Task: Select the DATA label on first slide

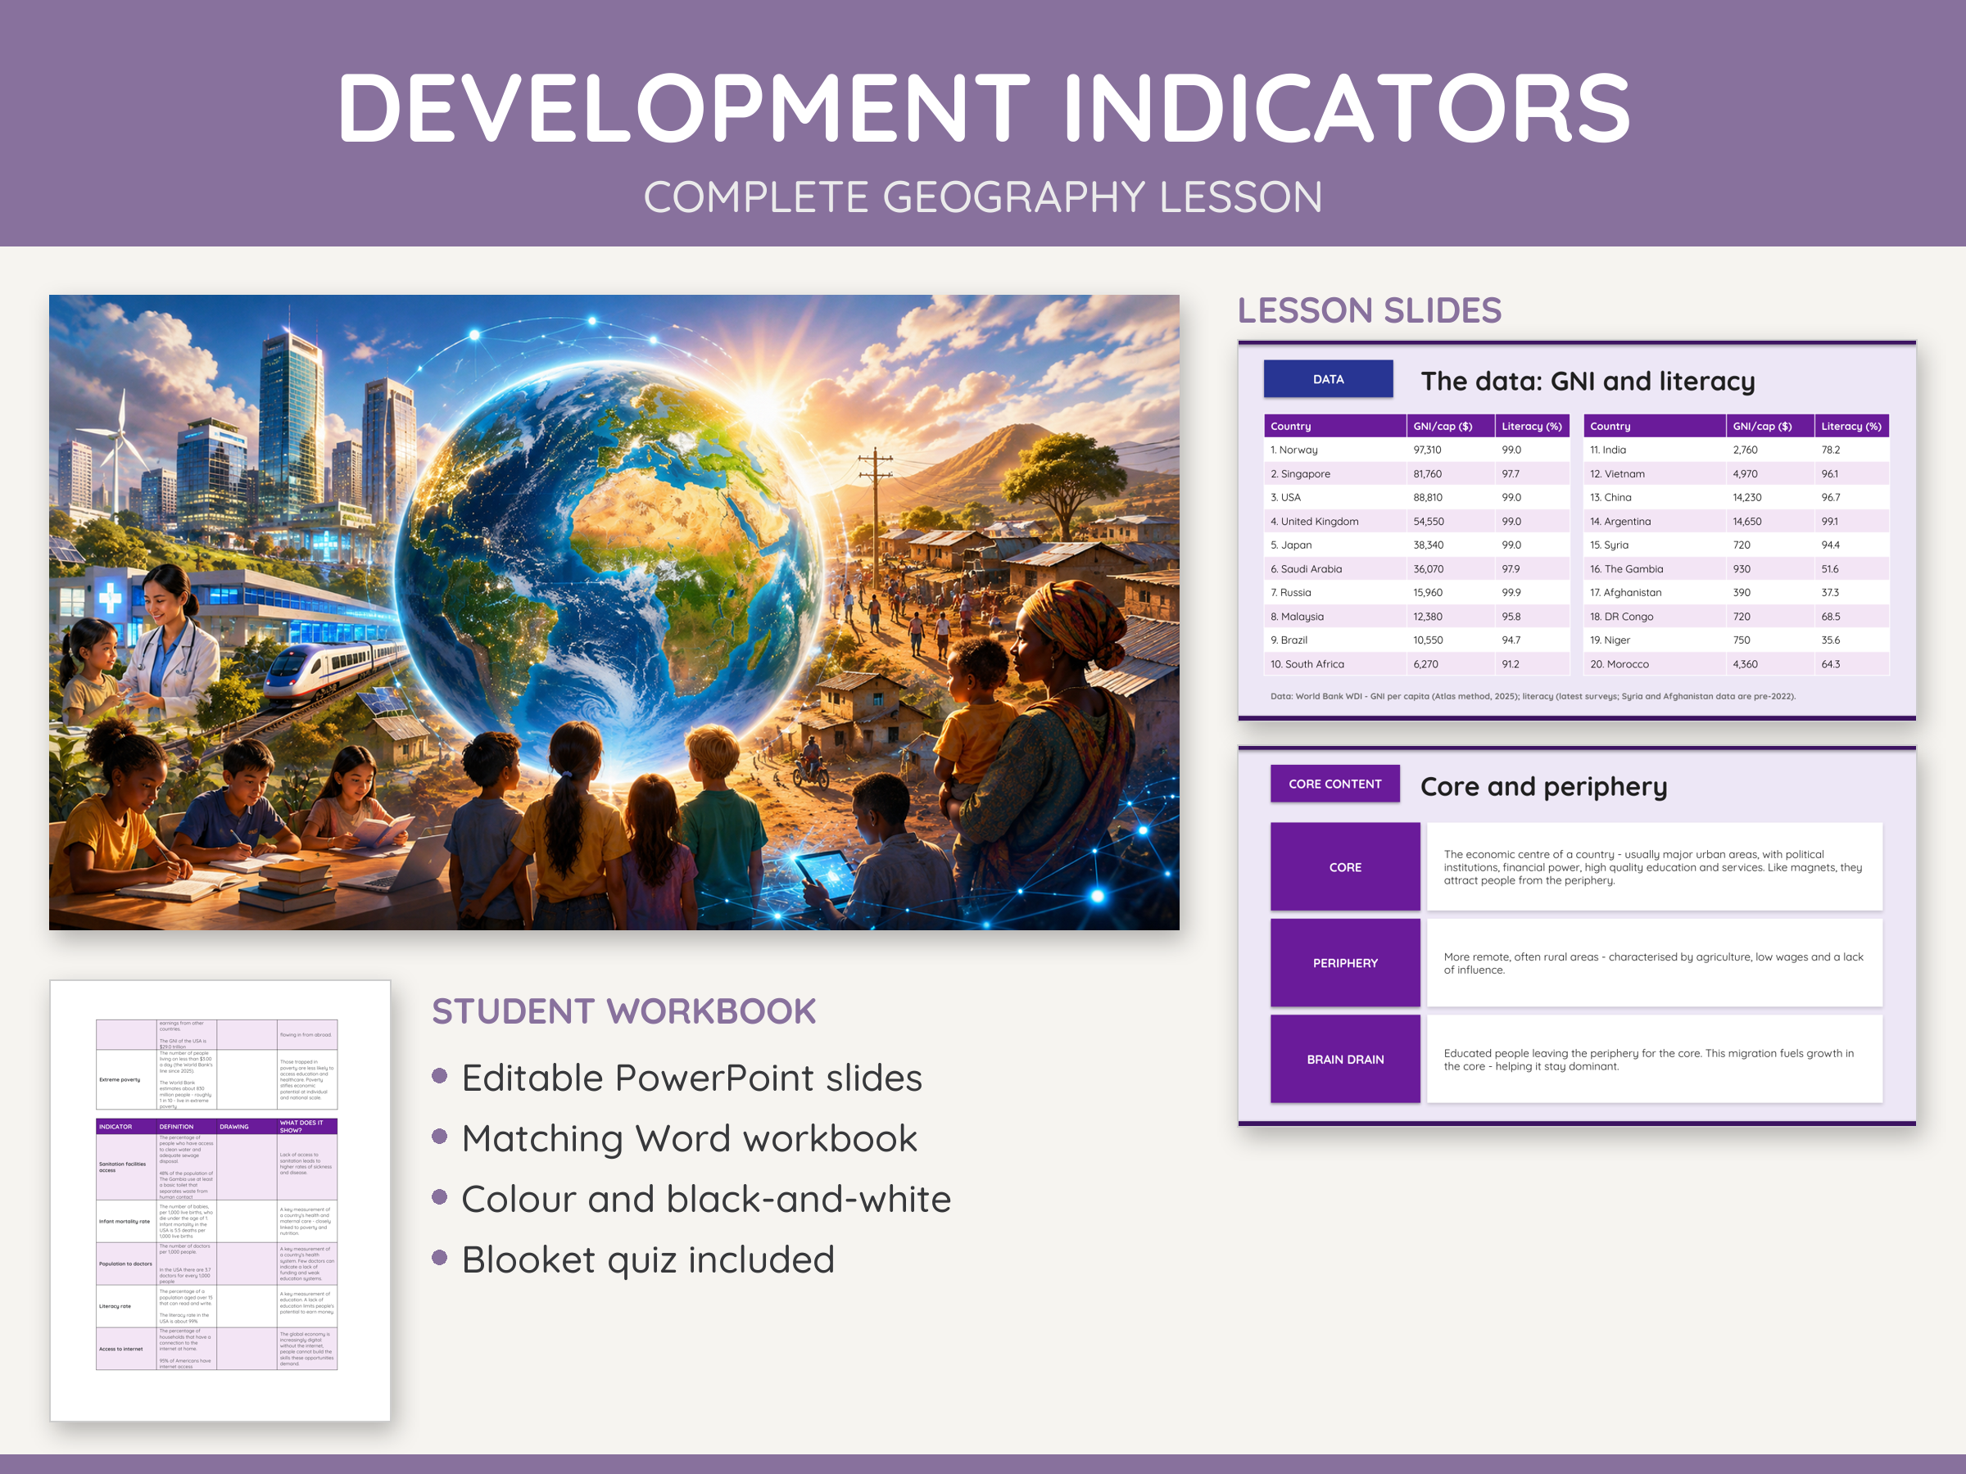Action: 1328,379
